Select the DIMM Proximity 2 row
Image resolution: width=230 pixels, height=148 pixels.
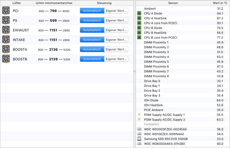tap(183, 47)
